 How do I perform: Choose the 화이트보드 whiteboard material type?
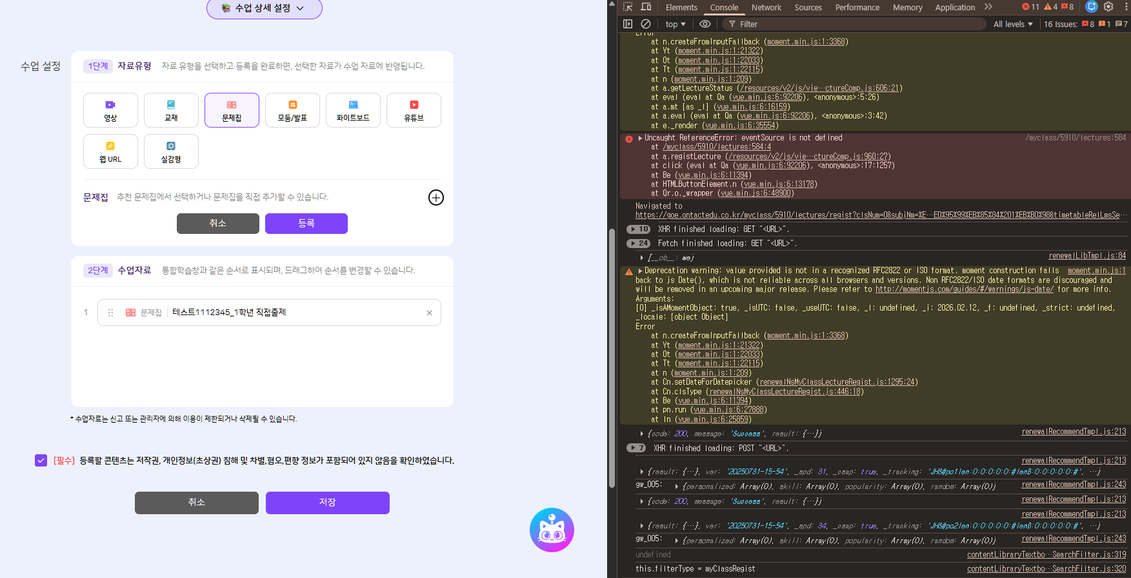pyautogui.click(x=353, y=110)
